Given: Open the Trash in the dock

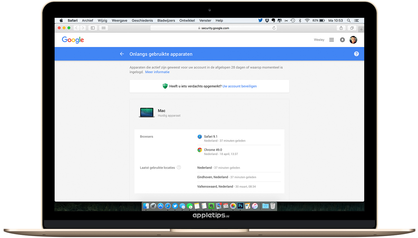Looking at the screenshot, I should (273, 206).
